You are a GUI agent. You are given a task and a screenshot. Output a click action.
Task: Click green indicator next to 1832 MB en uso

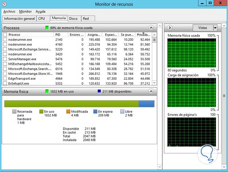(x=47, y=91)
